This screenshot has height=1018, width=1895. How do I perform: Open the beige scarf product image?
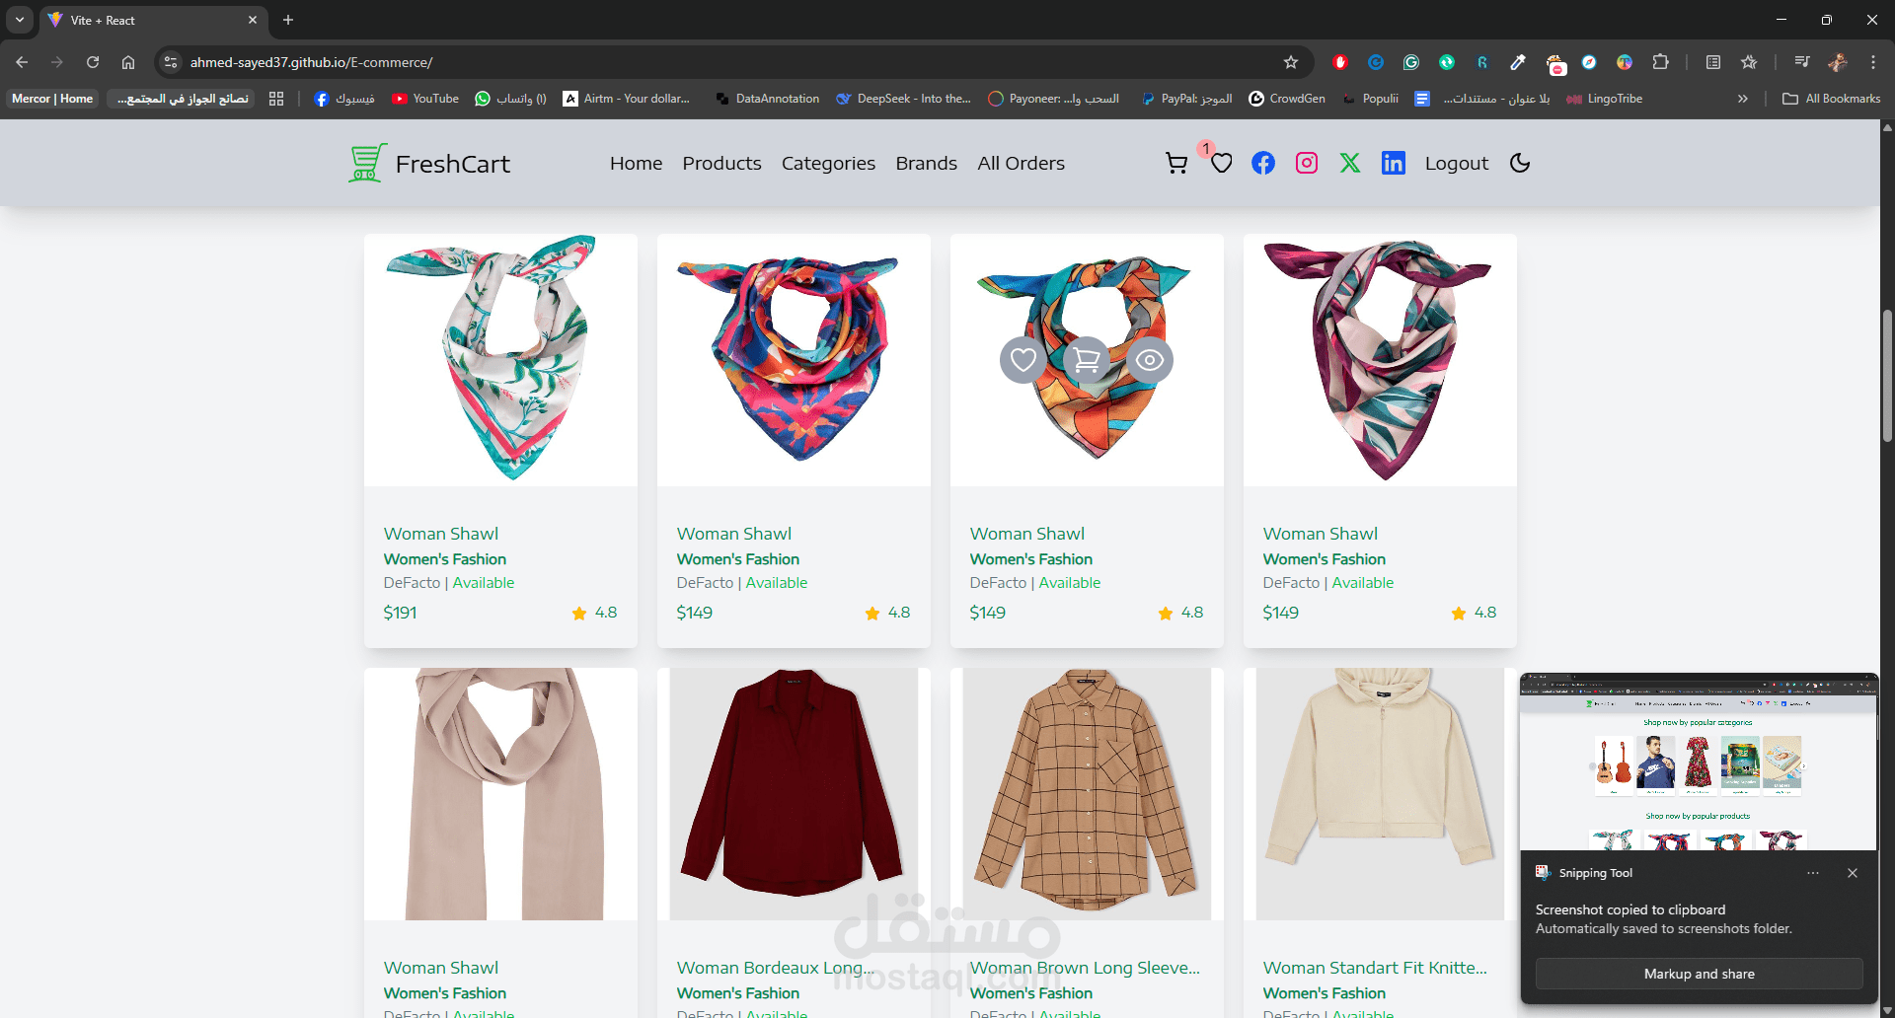[500, 794]
